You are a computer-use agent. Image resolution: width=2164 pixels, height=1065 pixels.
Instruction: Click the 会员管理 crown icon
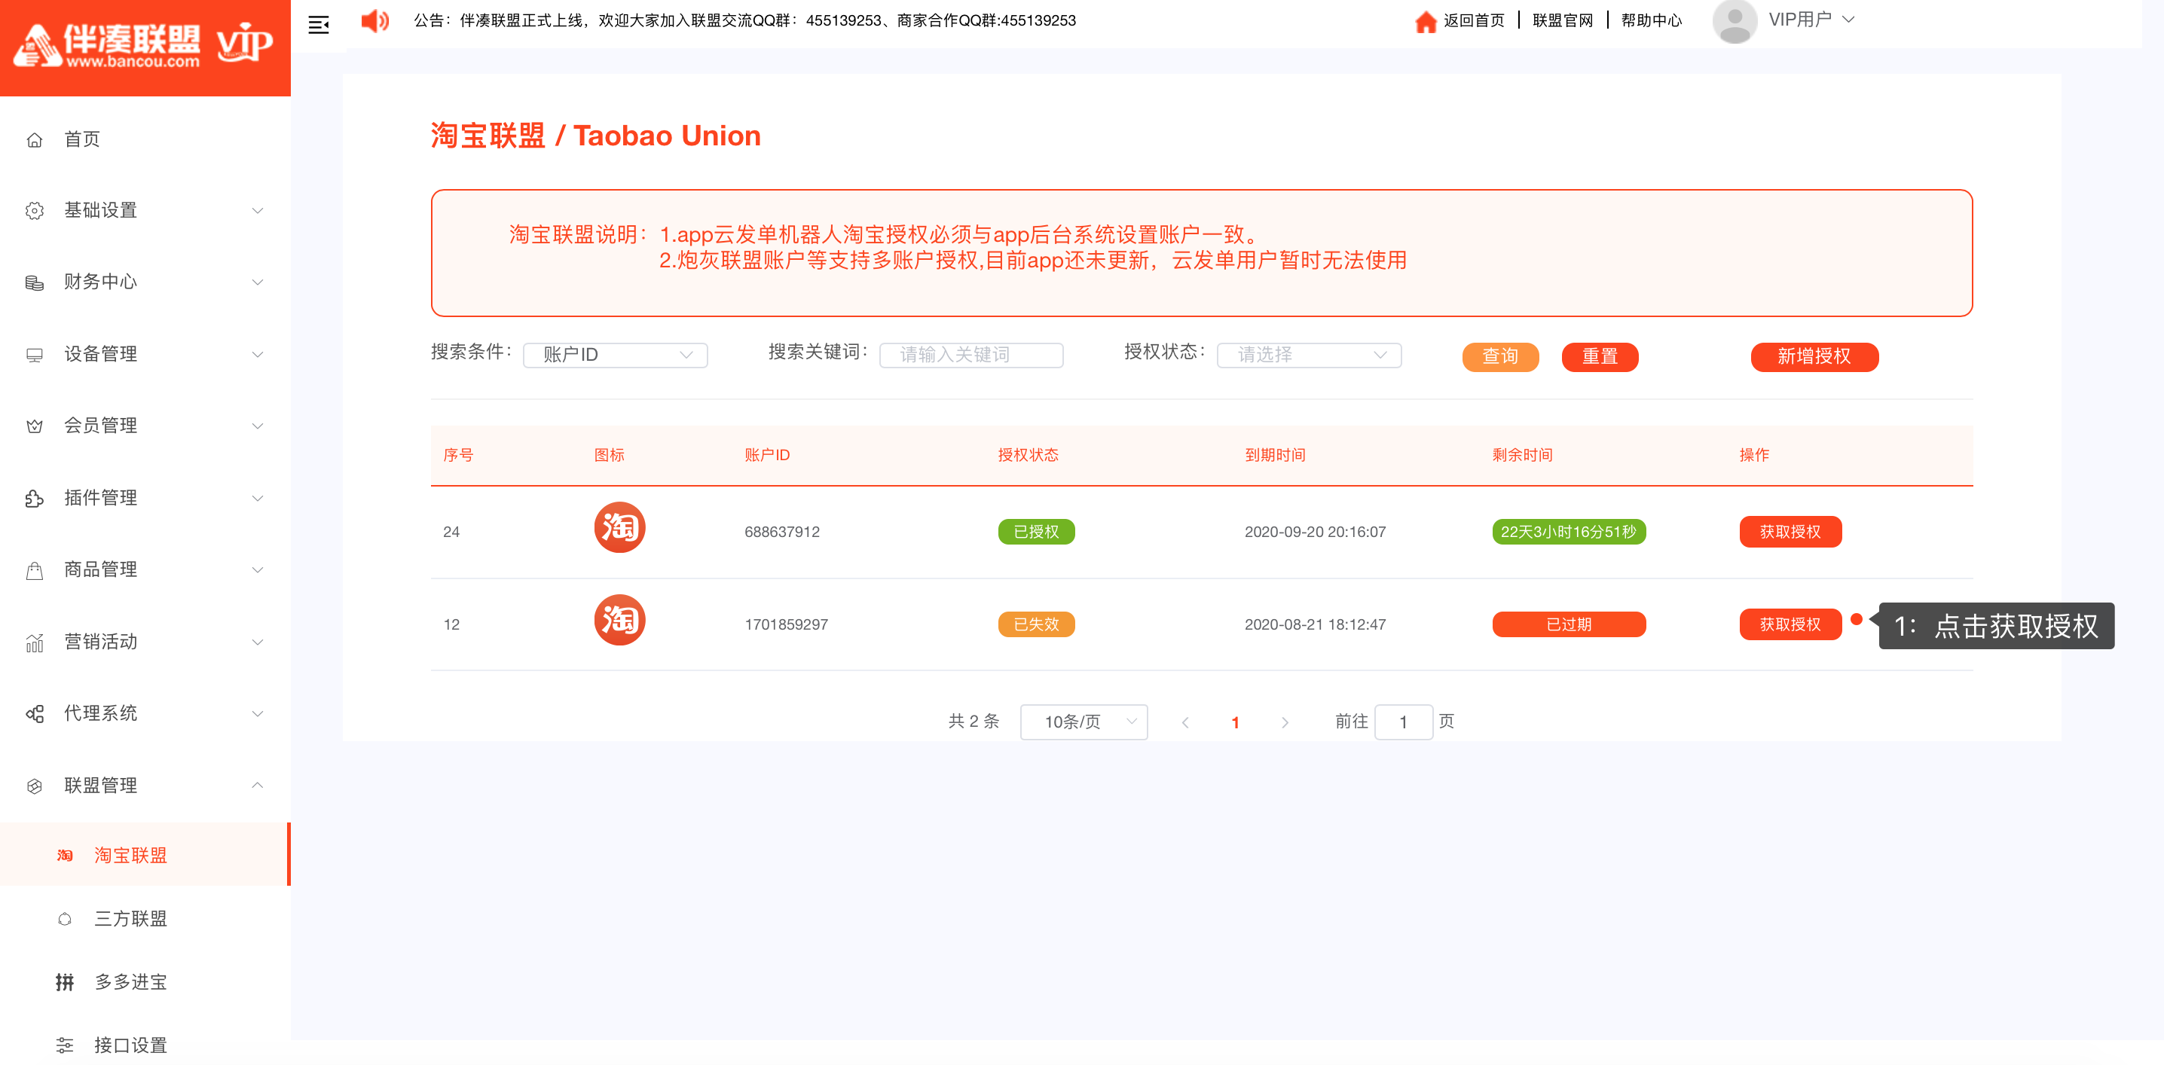[35, 426]
